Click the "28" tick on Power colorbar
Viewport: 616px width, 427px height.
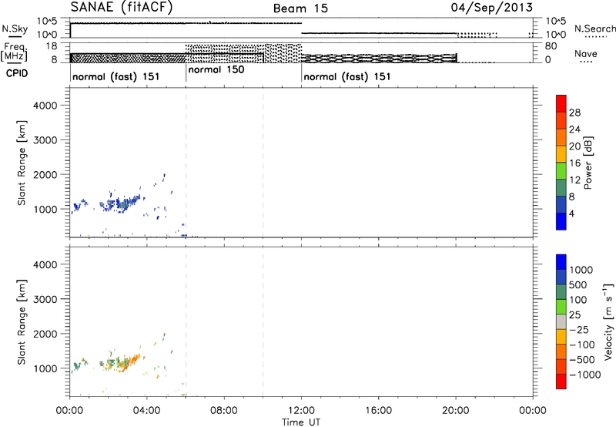(574, 113)
